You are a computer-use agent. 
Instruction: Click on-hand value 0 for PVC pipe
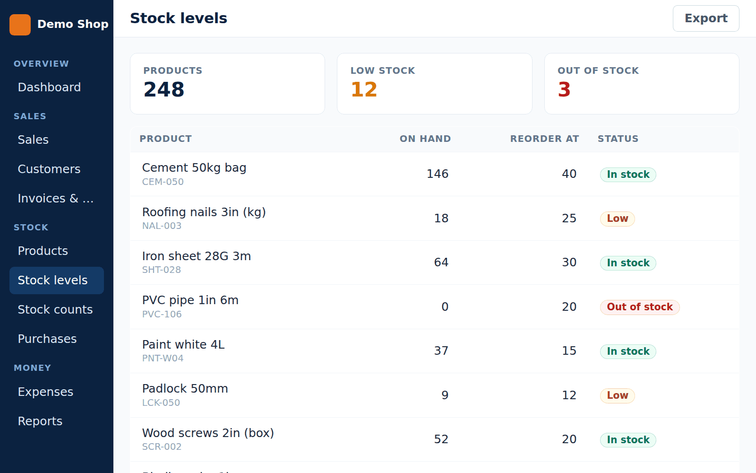445,307
